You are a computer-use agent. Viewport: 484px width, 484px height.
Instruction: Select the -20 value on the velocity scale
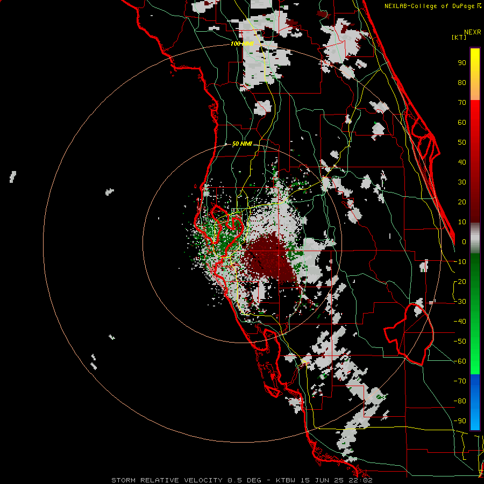coord(460,282)
